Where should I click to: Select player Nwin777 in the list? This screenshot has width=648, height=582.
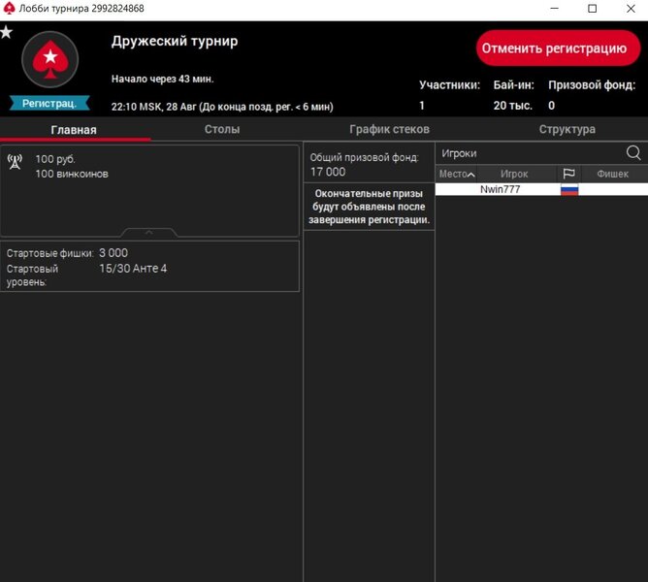coord(500,190)
